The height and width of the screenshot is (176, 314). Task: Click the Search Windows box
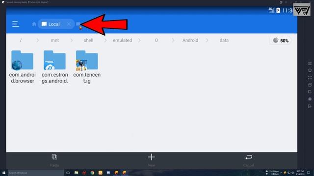[36, 173]
